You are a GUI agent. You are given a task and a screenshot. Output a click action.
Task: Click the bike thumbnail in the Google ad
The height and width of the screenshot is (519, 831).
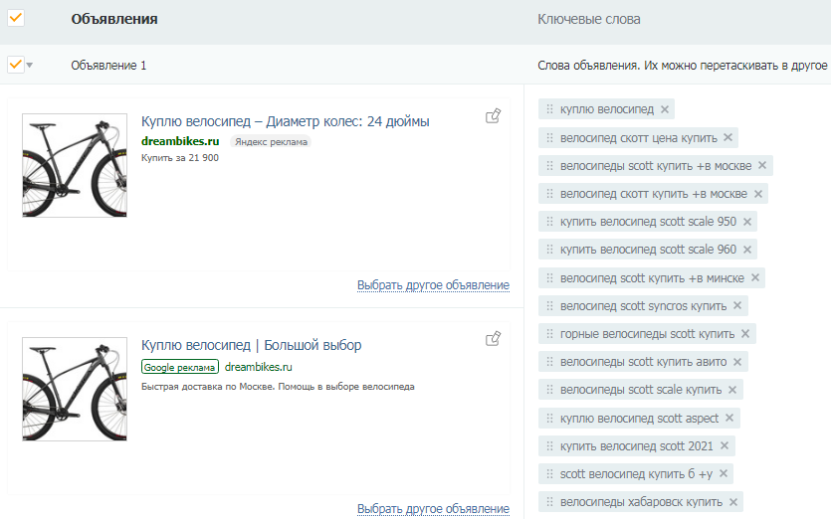[x=75, y=389]
